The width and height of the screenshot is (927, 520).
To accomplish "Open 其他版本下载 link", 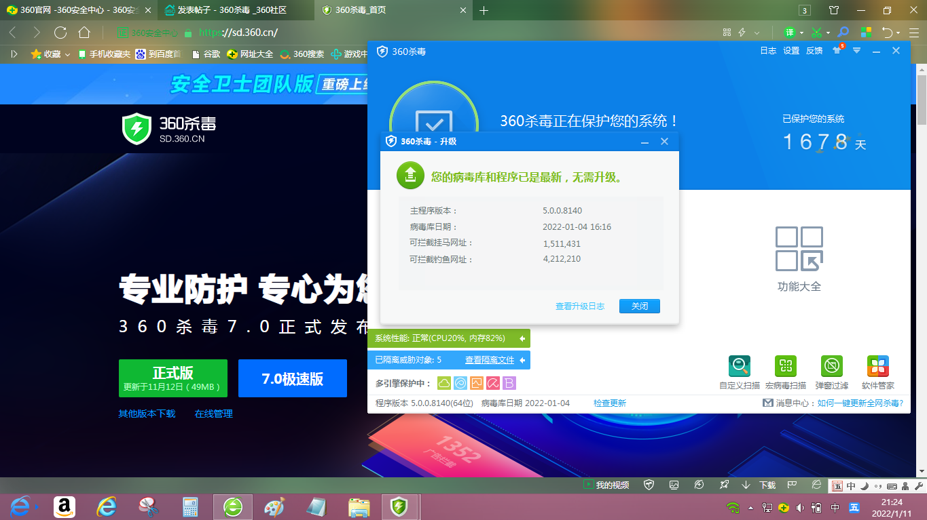I will tap(147, 414).
